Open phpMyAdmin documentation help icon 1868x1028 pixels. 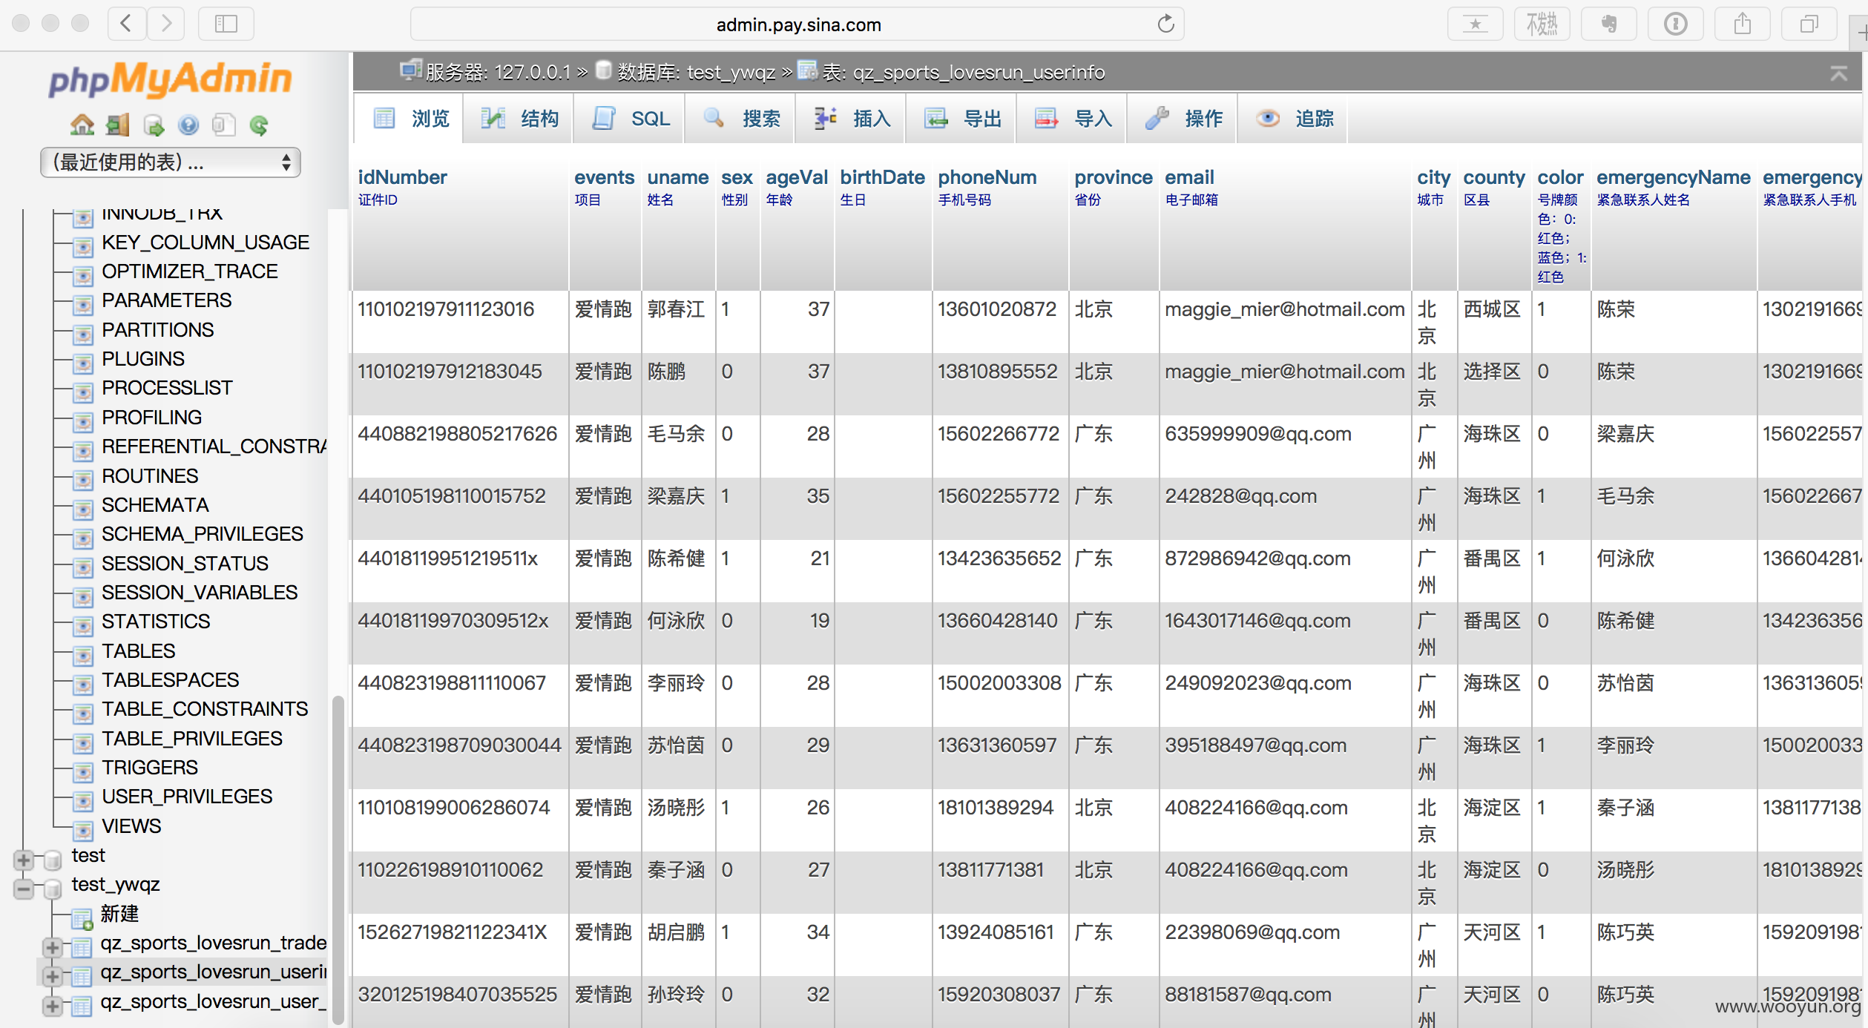(188, 125)
